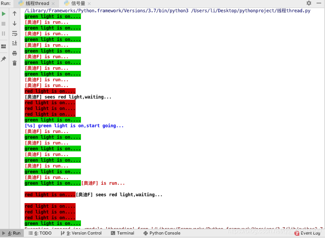
Task: Stop the running process
Action: [3, 24]
